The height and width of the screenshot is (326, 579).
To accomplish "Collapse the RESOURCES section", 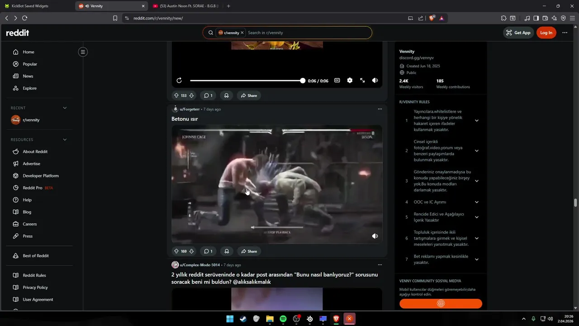I will click(65, 139).
